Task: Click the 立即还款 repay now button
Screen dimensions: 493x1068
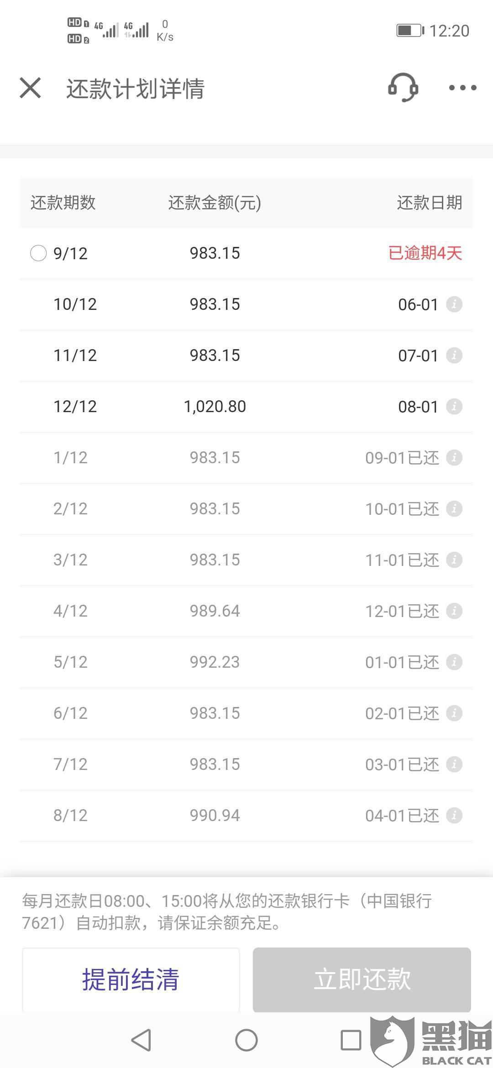Action: click(362, 980)
